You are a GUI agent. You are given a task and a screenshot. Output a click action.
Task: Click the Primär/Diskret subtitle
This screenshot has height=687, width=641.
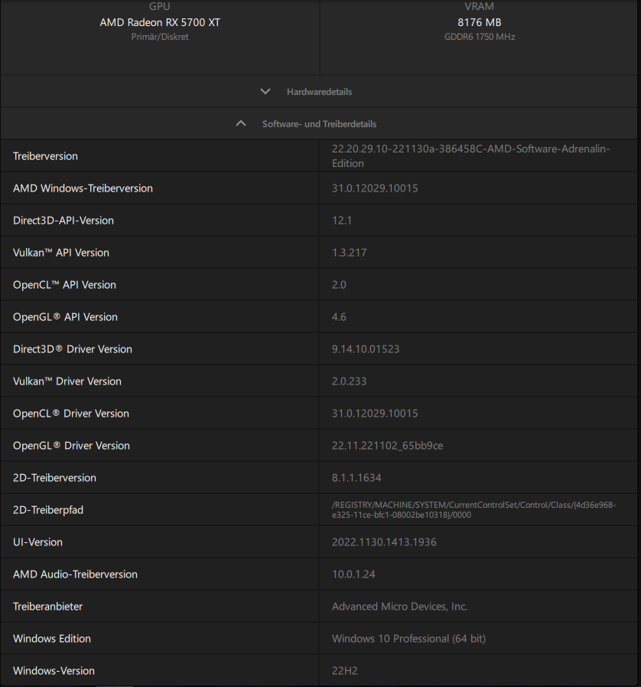click(160, 37)
